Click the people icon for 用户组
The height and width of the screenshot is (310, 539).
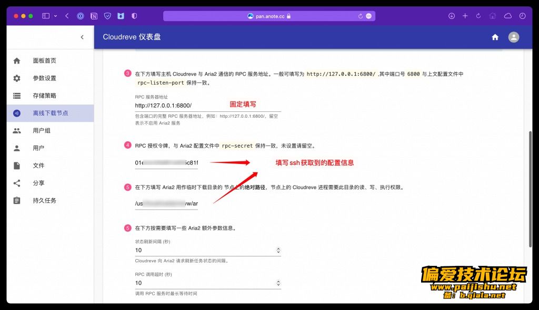(x=16, y=131)
